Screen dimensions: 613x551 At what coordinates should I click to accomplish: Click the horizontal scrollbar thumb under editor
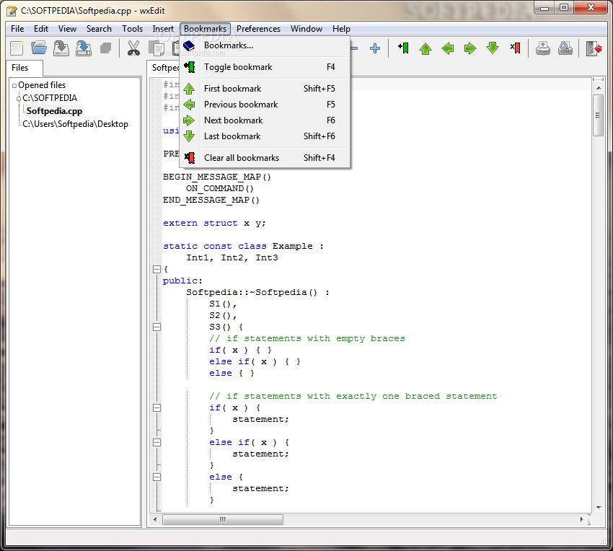click(x=223, y=519)
